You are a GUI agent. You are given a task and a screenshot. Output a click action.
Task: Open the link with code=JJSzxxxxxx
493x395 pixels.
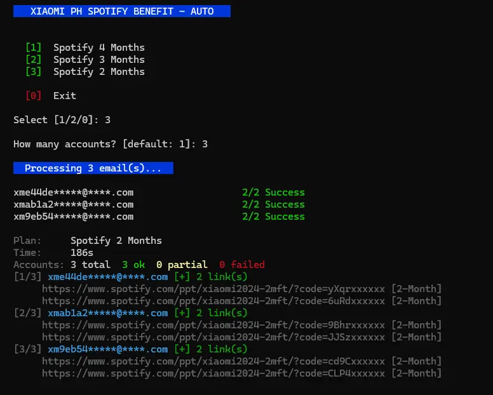213,337
